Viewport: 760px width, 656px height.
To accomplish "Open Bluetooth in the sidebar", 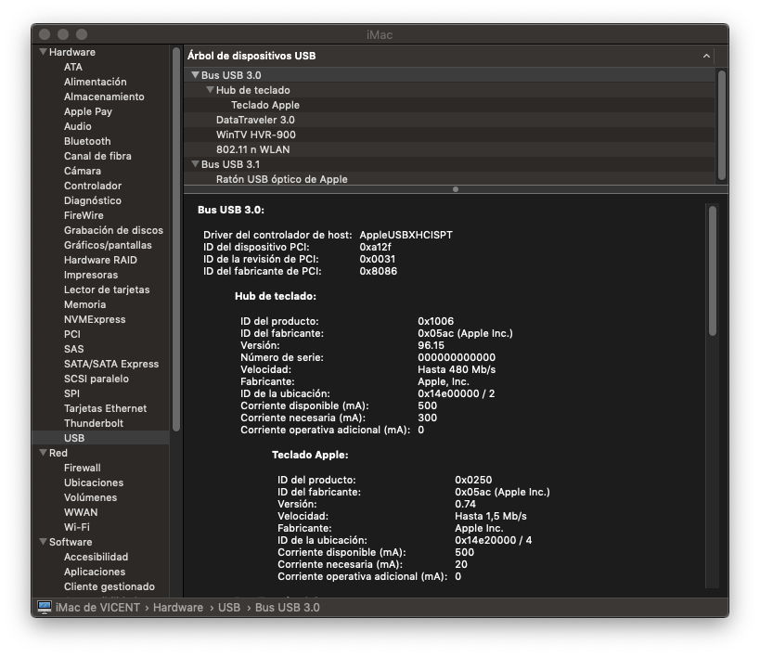I will (x=87, y=141).
